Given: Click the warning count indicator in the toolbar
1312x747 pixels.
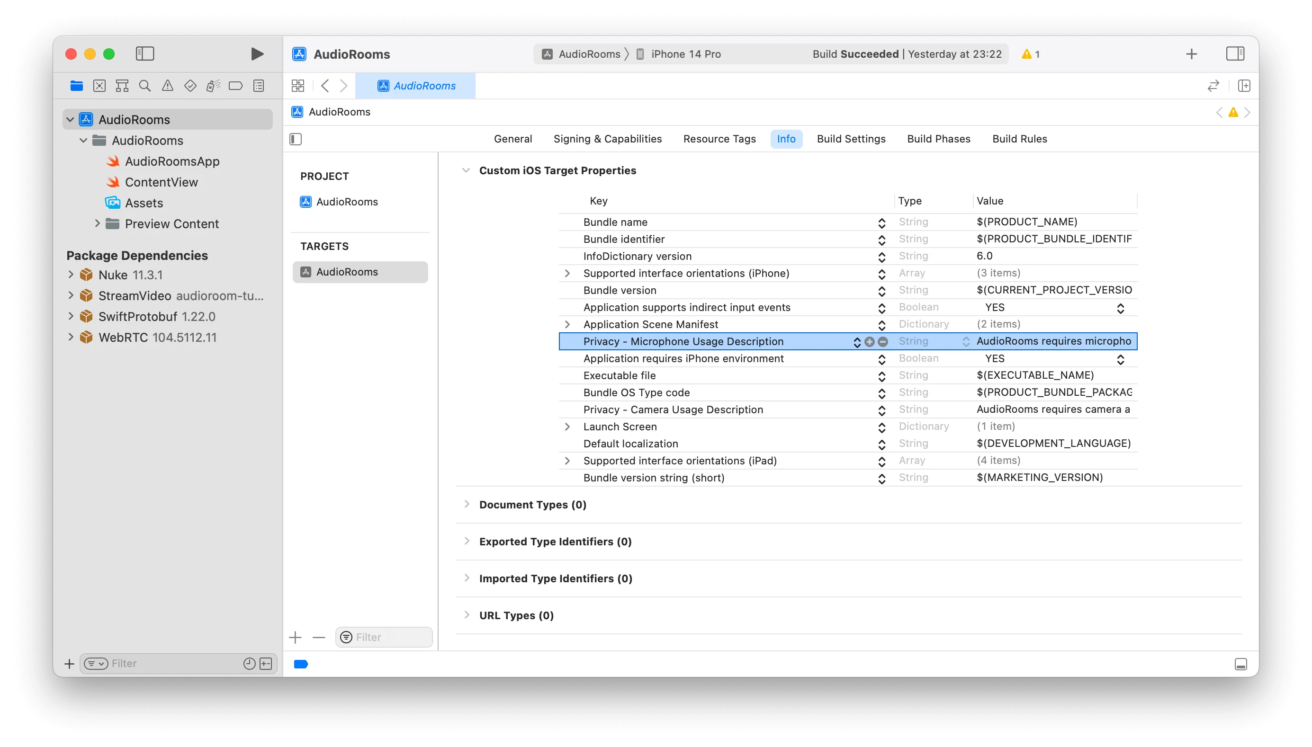Looking at the screenshot, I should click(x=1030, y=54).
